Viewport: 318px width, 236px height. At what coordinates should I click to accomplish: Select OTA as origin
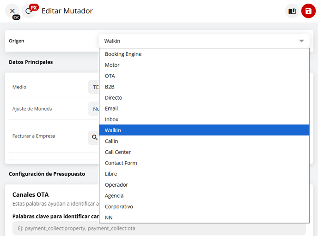pos(110,76)
